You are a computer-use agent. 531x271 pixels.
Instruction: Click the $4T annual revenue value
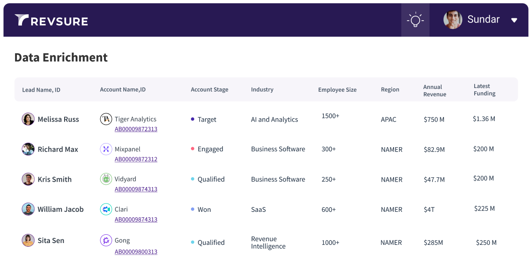[429, 210]
